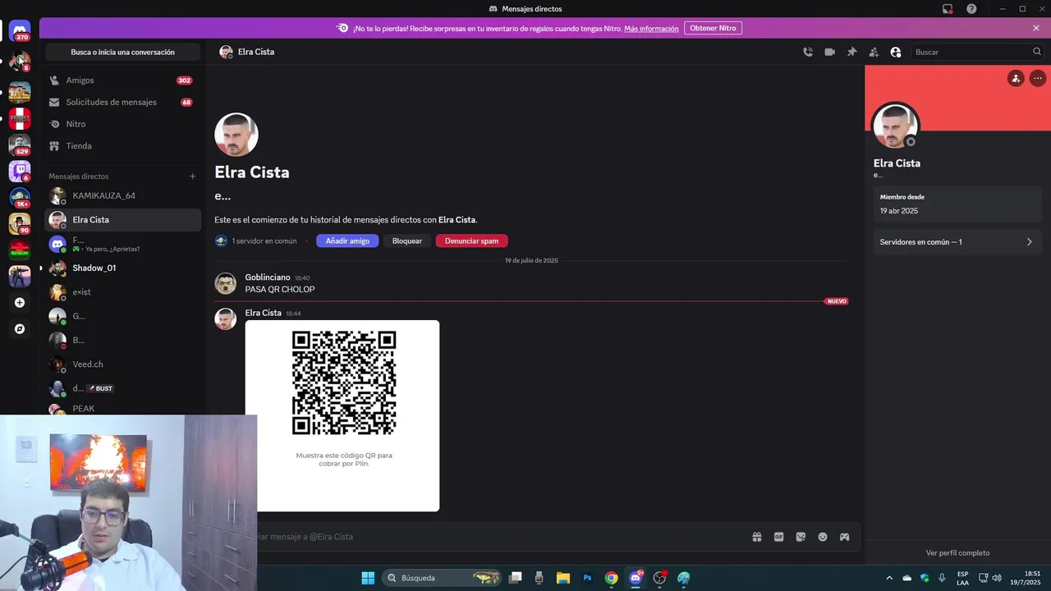This screenshot has height=591, width=1051.
Task: Open Tienda menu item
Action: tap(122, 146)
